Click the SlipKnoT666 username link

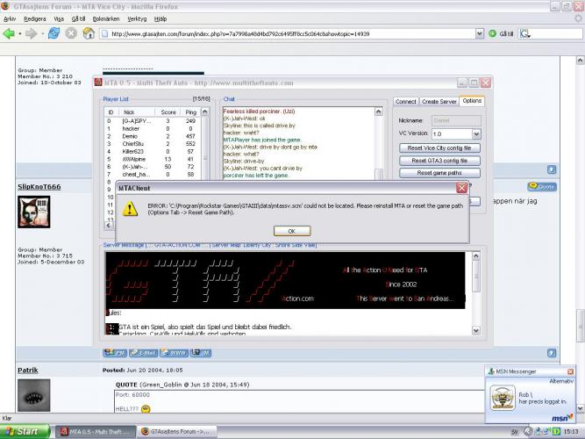tap(41, 186)
